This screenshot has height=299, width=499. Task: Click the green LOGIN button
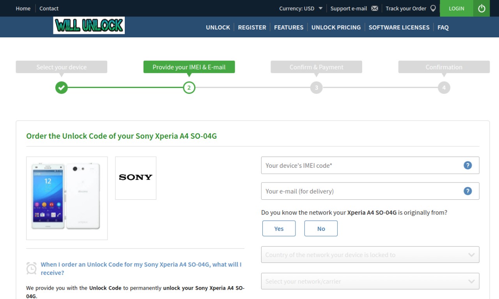pyautogui.click(x=457, y=8)
